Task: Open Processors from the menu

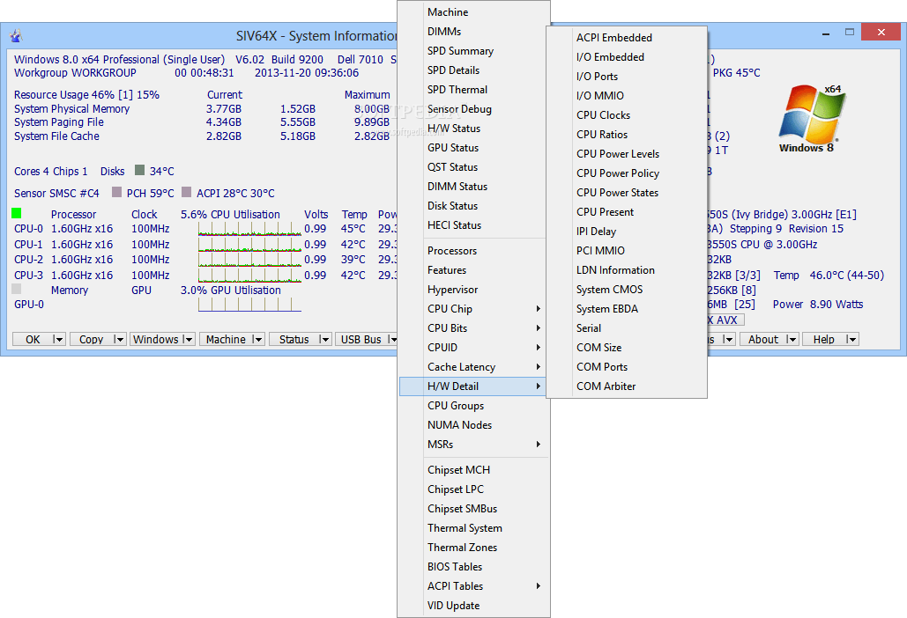Action: [x=473, y=251]
